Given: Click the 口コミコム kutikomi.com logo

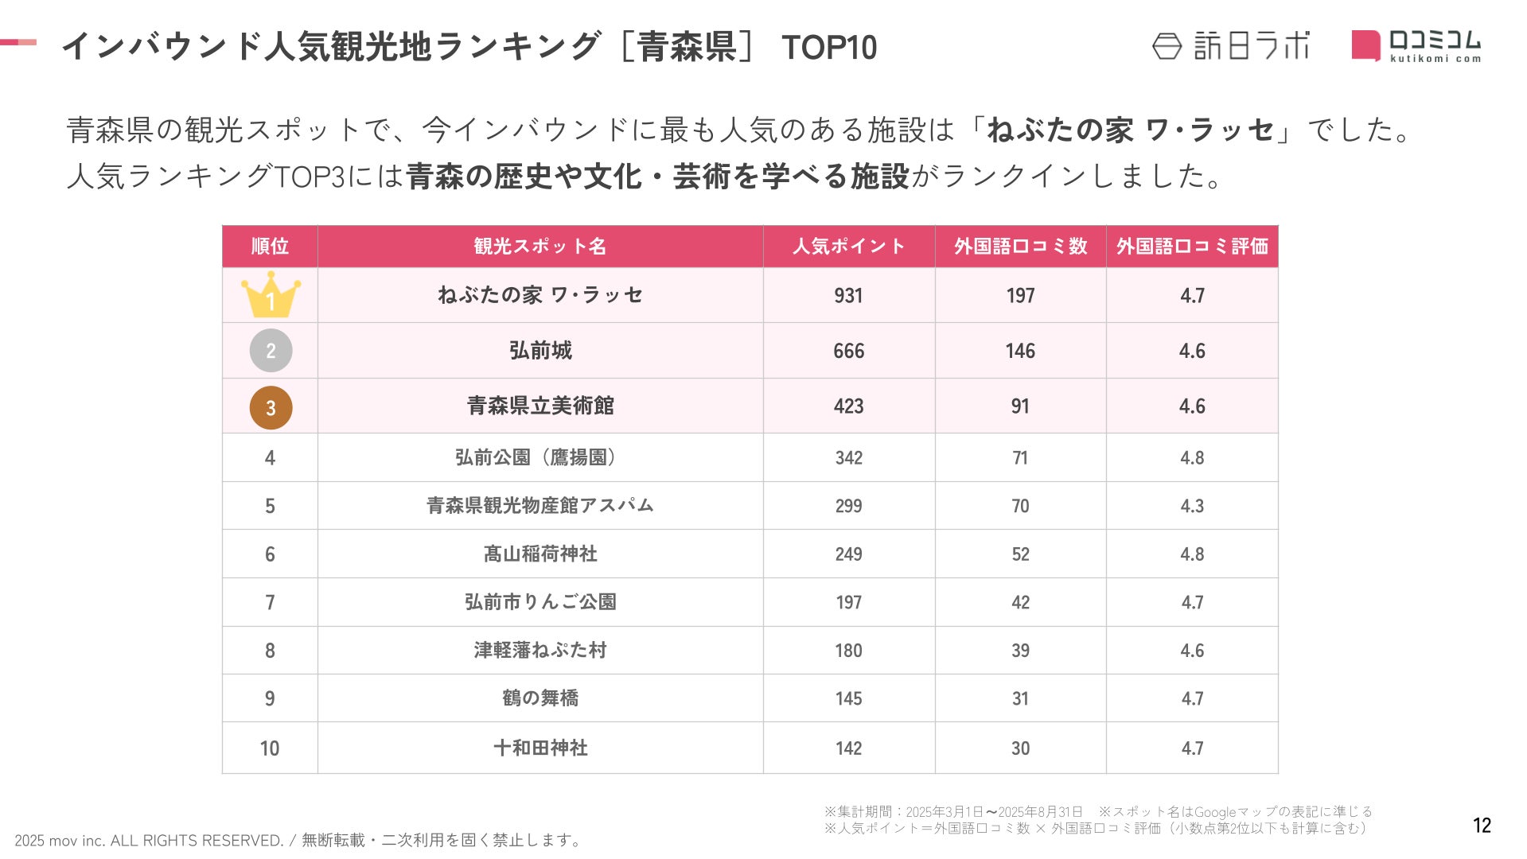Looking at the screenshot, I should point(1416,45).
